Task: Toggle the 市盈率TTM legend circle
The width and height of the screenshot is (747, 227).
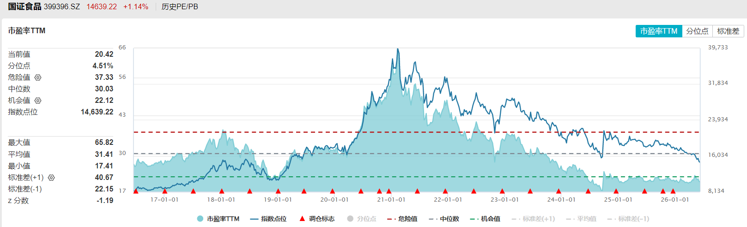Action: click(x=218, y=219)
